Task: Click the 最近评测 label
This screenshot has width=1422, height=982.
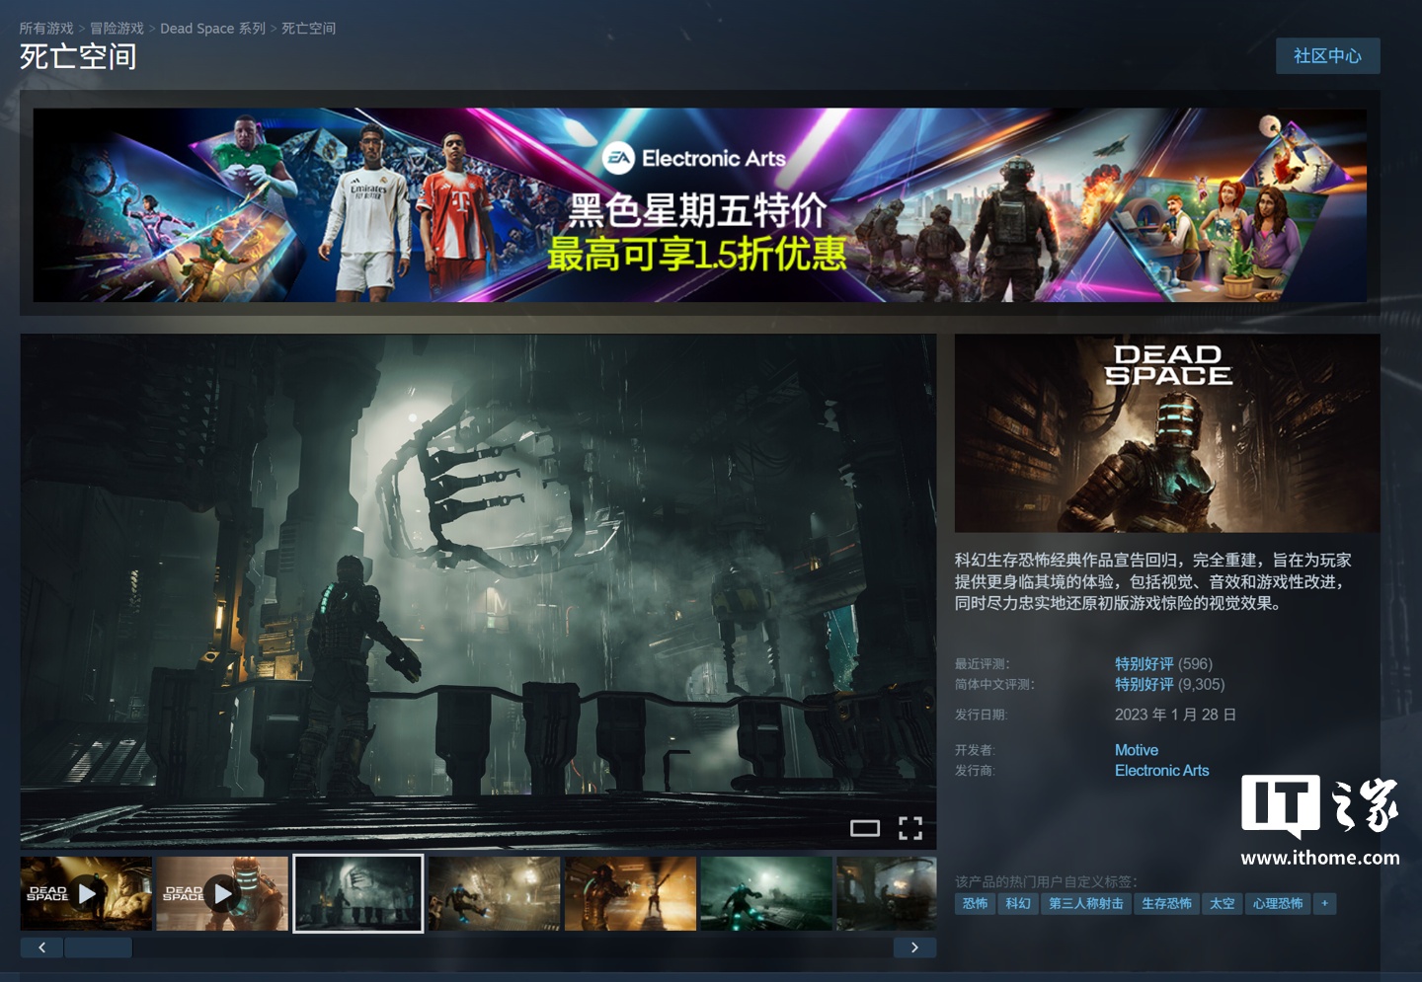Action: pos(983,664)
